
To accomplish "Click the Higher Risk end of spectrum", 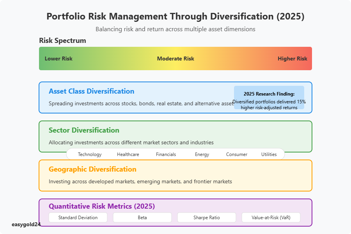I will [292, 58].
